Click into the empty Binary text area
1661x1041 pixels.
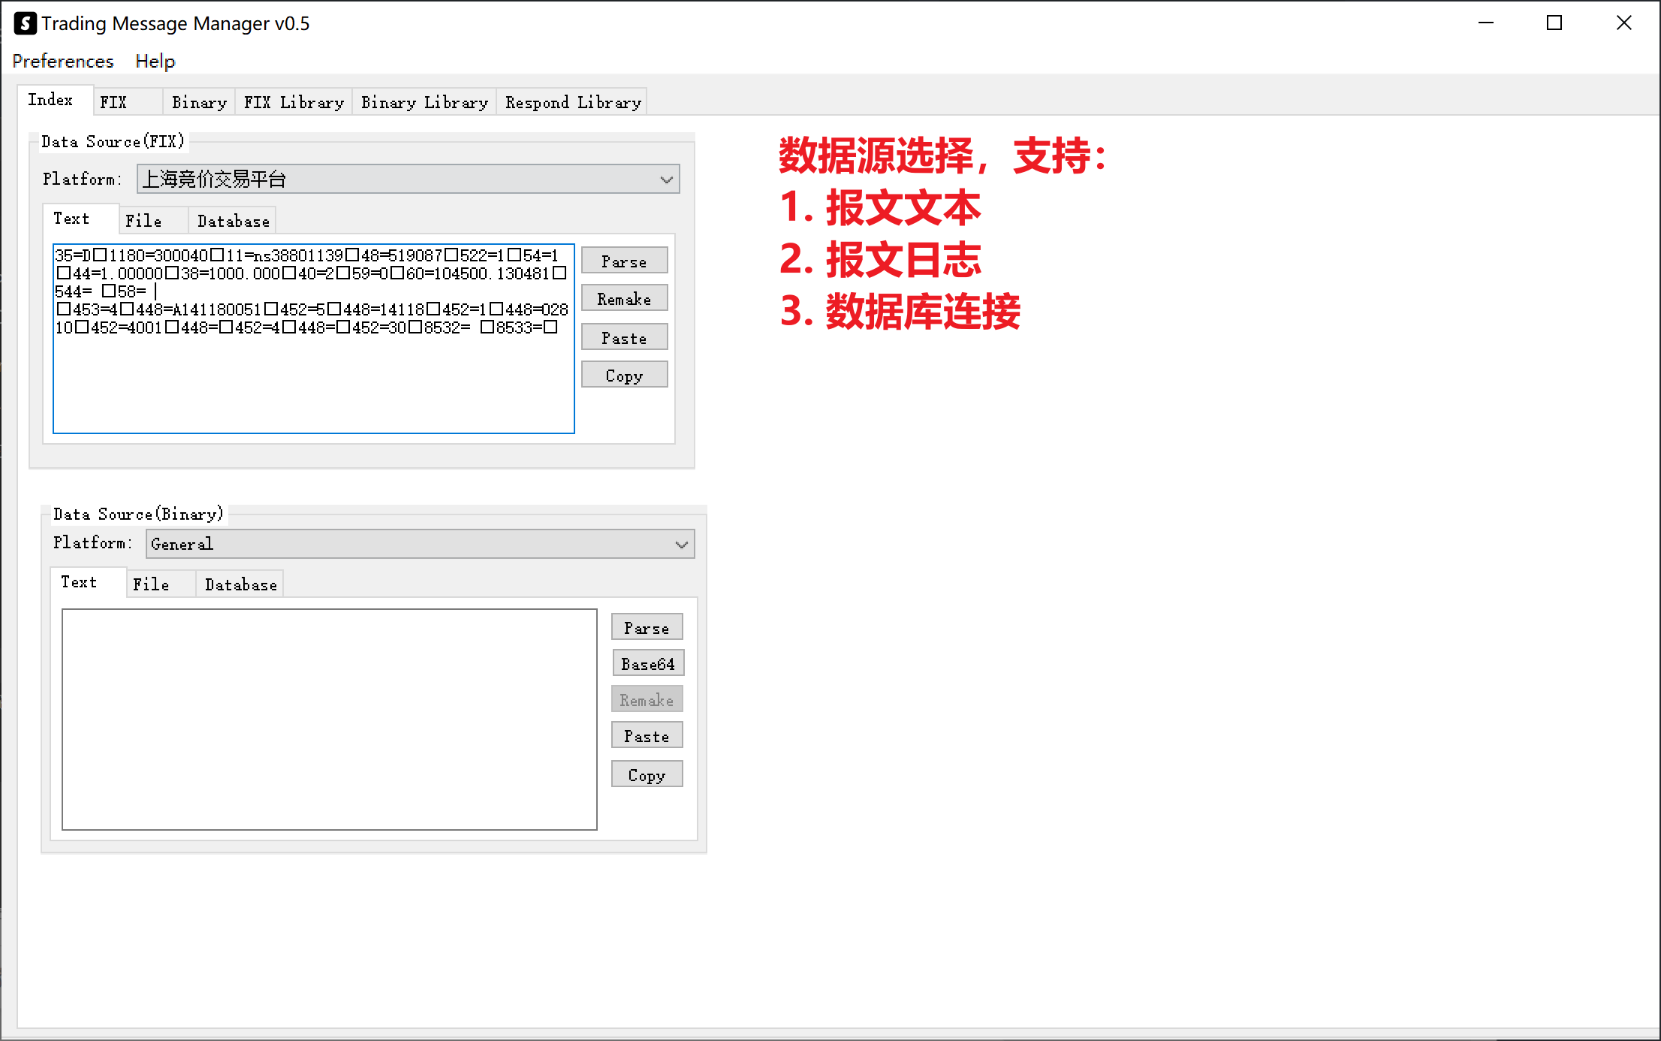[x=329, y=719]
